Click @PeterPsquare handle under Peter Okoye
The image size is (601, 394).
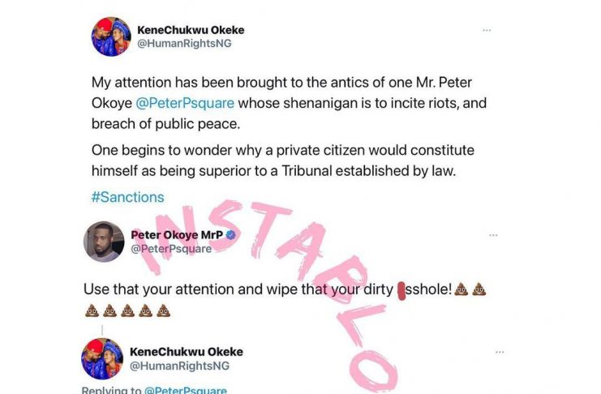171,248
